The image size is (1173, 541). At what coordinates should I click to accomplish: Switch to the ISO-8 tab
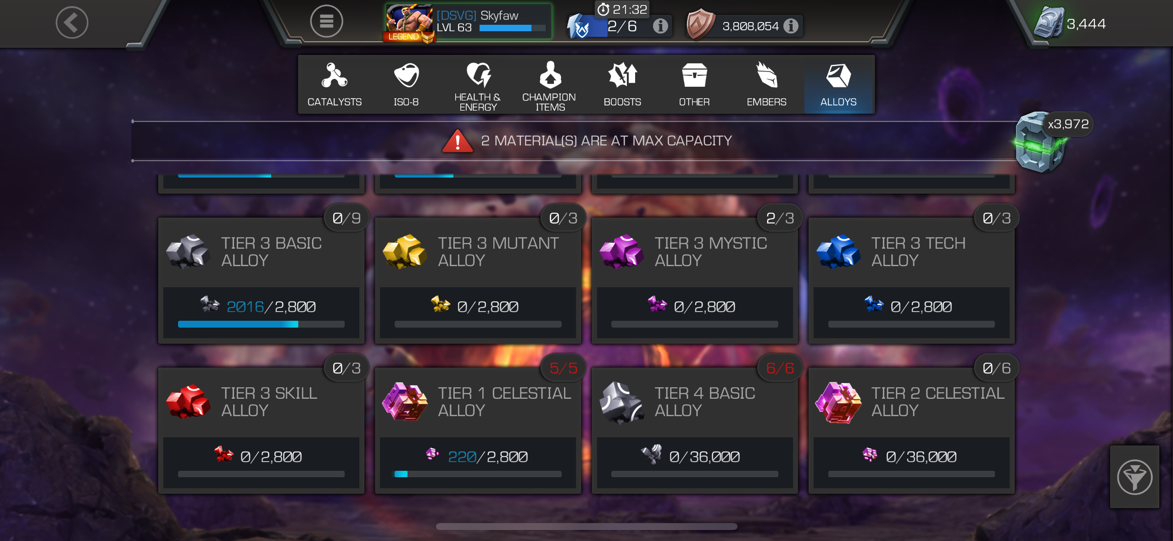pyautogui.click(x=406, y=85)
